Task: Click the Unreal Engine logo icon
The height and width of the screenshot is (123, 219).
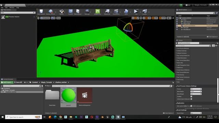Action: [x=1, y=5]
